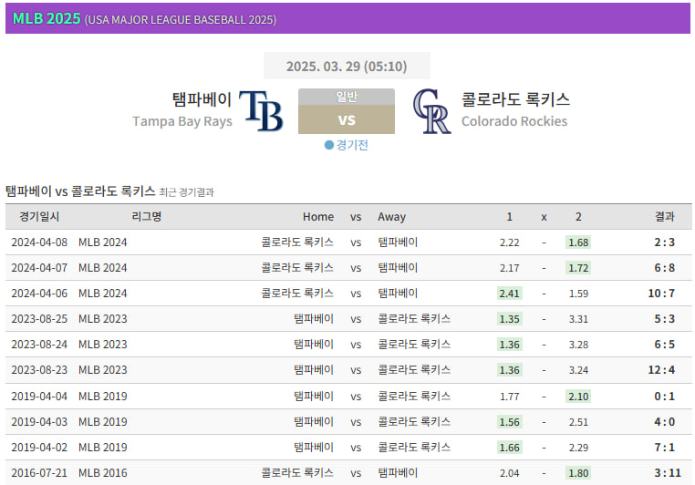Click the 탬파베이 team name heading
This screenshot has width=695, height=485.
point(202,99)
